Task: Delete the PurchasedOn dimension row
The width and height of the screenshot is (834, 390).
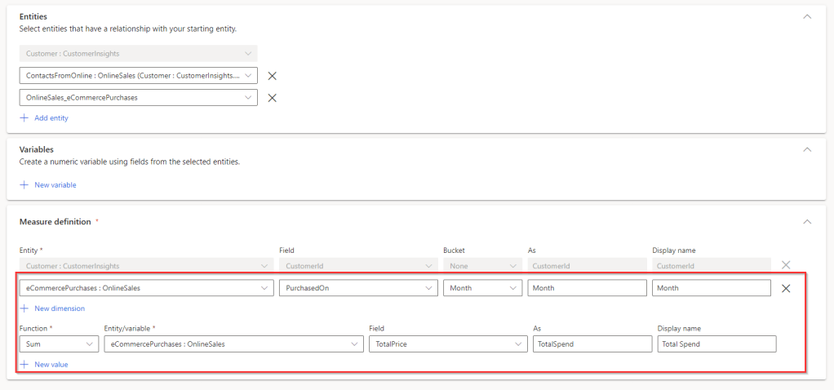Action: pos(786,288)
